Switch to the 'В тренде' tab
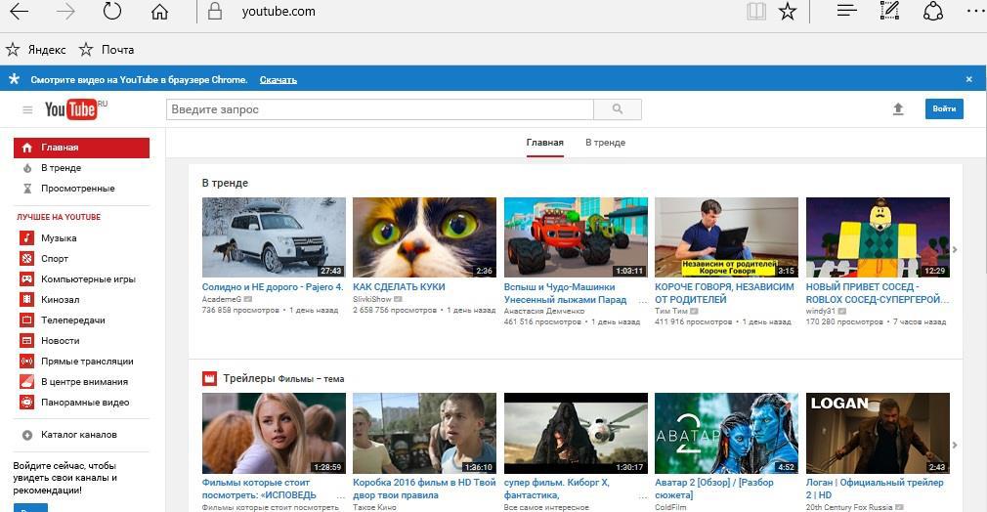Viewport: 987px width, 512px height. point(605,143)
